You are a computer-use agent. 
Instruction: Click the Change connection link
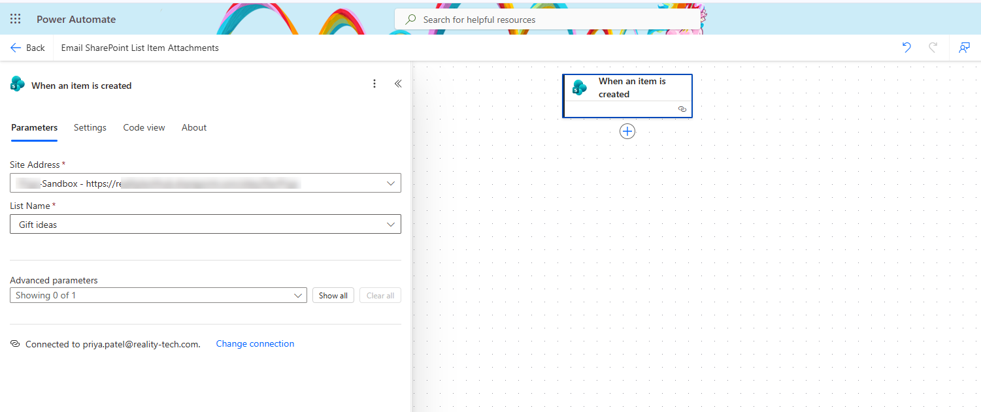(x=255, y=343)
